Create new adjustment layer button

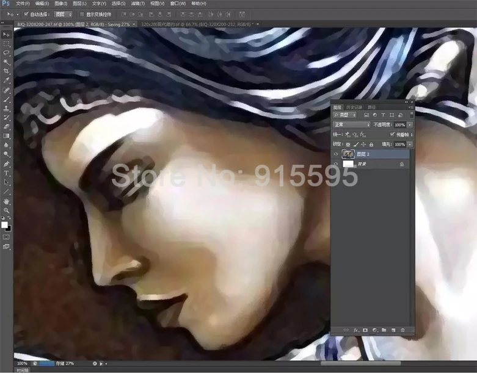coord(375,330)
